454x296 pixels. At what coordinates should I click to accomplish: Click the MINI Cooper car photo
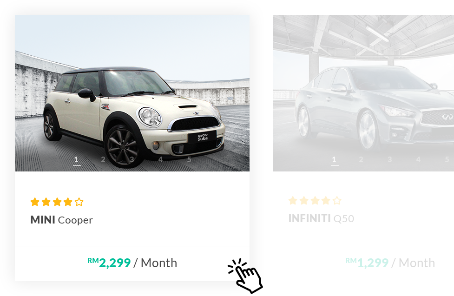(x=132, y=93)
